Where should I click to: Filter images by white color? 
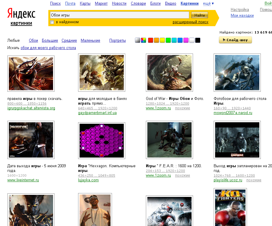coord(192,40)
